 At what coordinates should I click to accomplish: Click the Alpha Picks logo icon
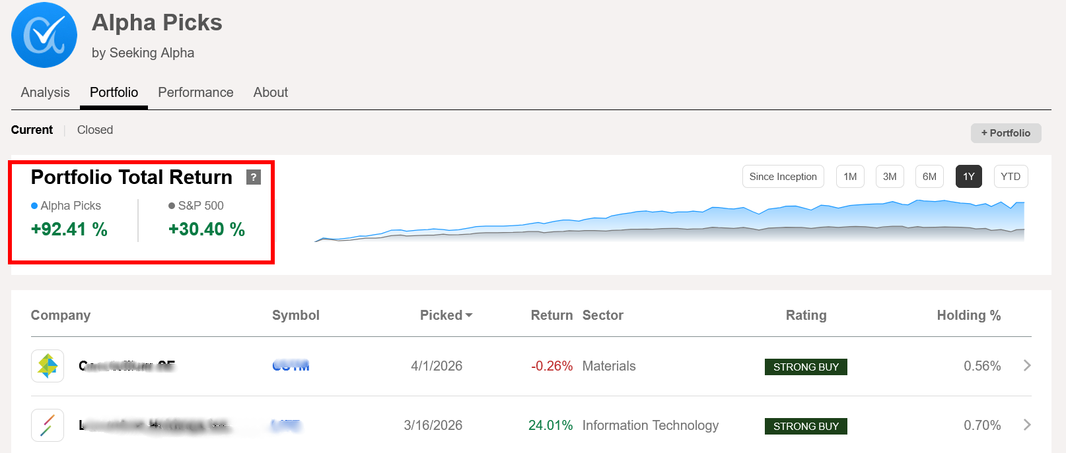[x=44, y=35]
